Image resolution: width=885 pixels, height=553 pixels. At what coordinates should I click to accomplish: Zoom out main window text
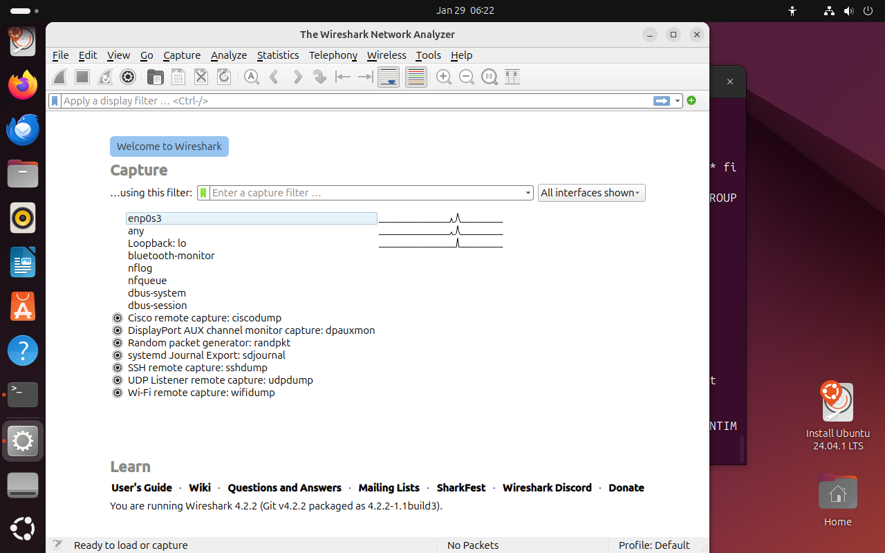click(x=467, y=77)
